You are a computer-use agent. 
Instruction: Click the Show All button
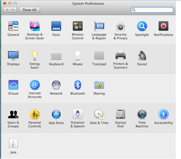point(29,10)
